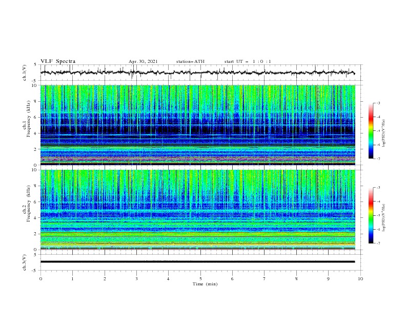406x313 pixels.
Task: Click the thick black ch.3 voltage trace
Action: (197, 262)
